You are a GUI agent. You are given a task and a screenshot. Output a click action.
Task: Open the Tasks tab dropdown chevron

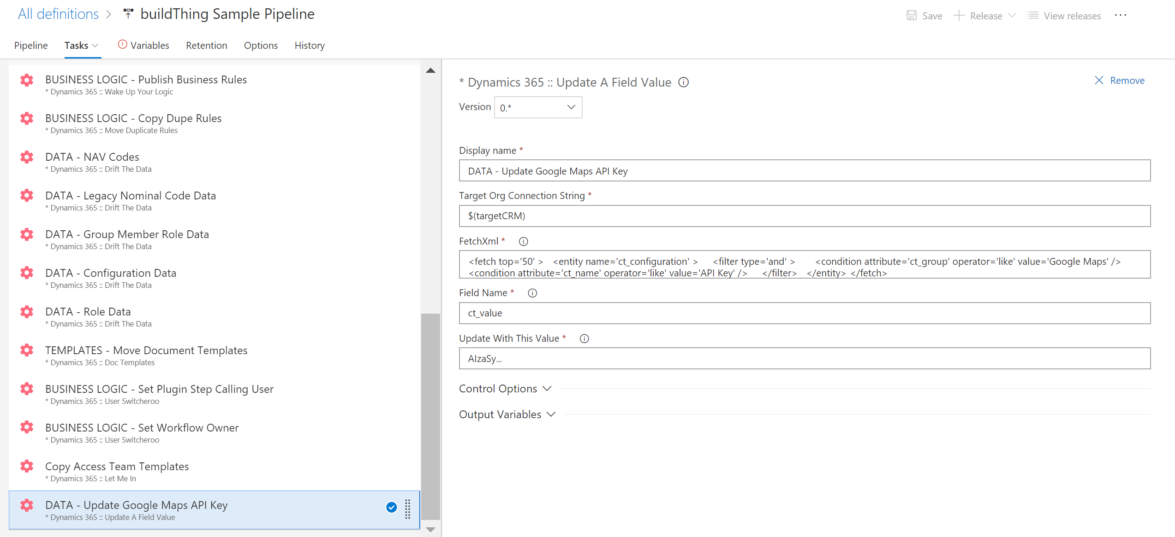pos(96,46)
